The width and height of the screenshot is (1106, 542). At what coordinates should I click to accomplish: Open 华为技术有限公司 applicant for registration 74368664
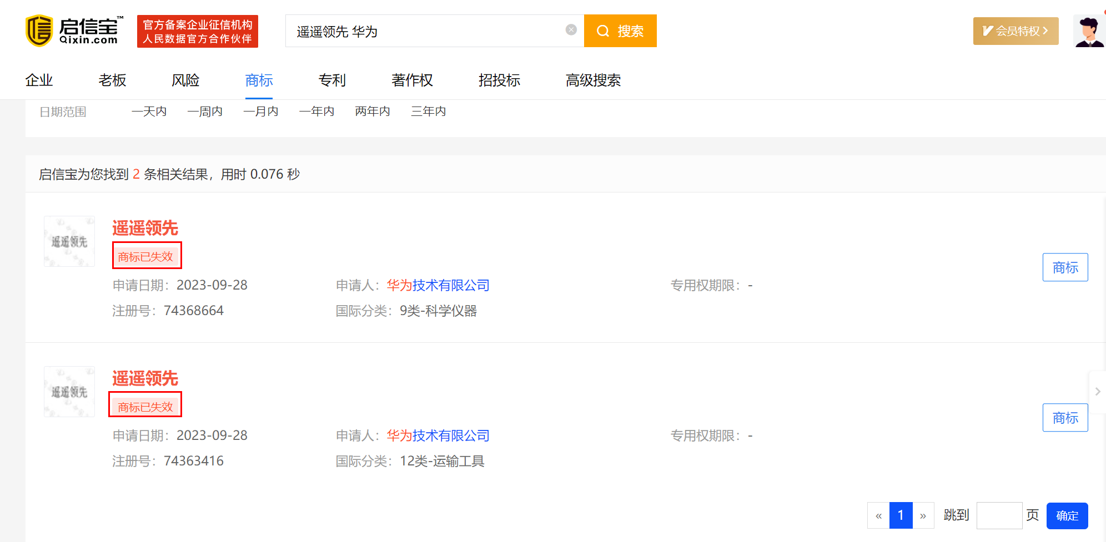438,285
